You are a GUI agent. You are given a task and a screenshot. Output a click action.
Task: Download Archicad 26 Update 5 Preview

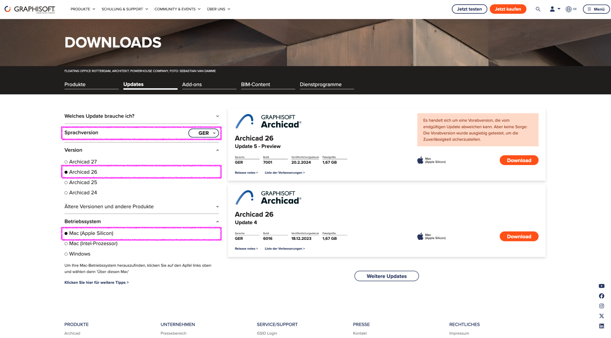[519, 160]
